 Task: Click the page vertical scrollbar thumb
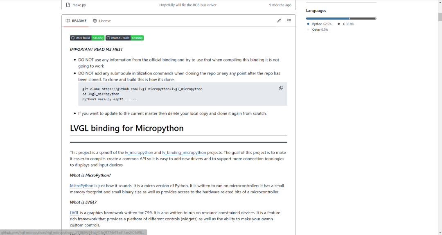tap(440, 17)
